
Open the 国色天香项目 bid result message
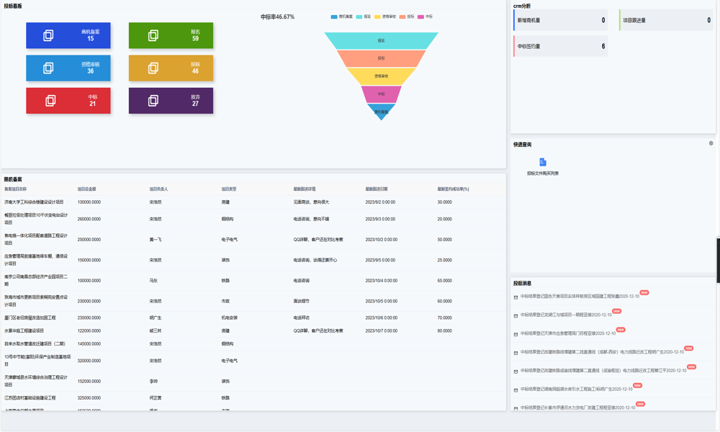[x=580, y=297]
